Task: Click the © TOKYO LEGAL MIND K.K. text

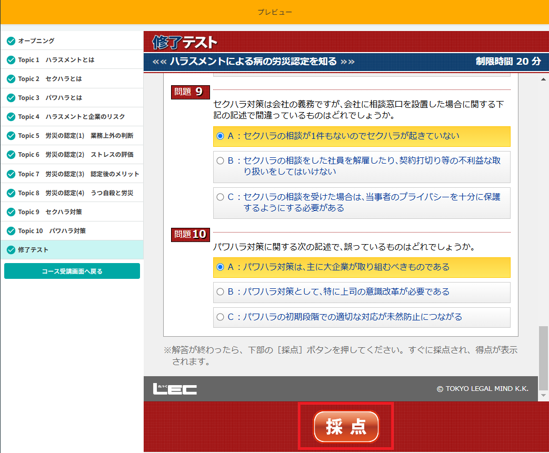Action: tap(482, 389)
